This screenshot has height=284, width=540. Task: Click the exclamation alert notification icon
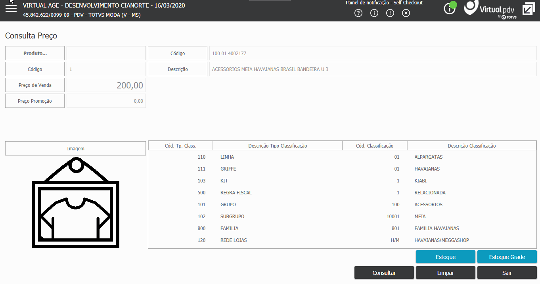tap(390, 13)
